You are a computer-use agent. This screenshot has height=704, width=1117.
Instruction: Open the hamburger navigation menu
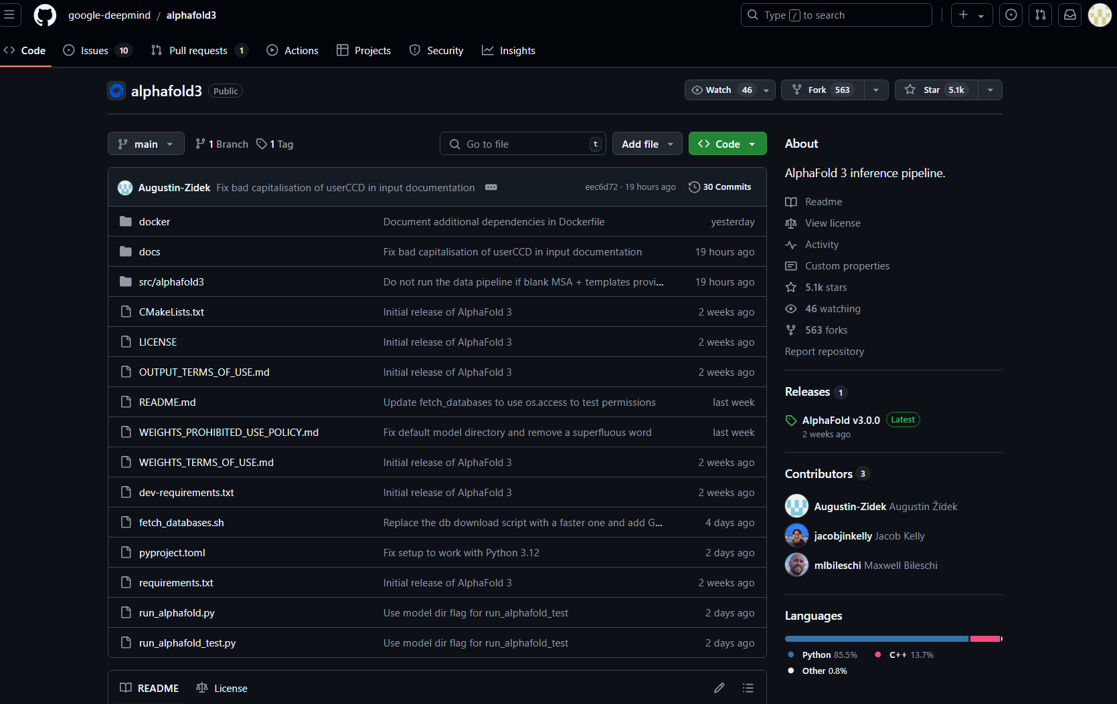coord(9,15)
